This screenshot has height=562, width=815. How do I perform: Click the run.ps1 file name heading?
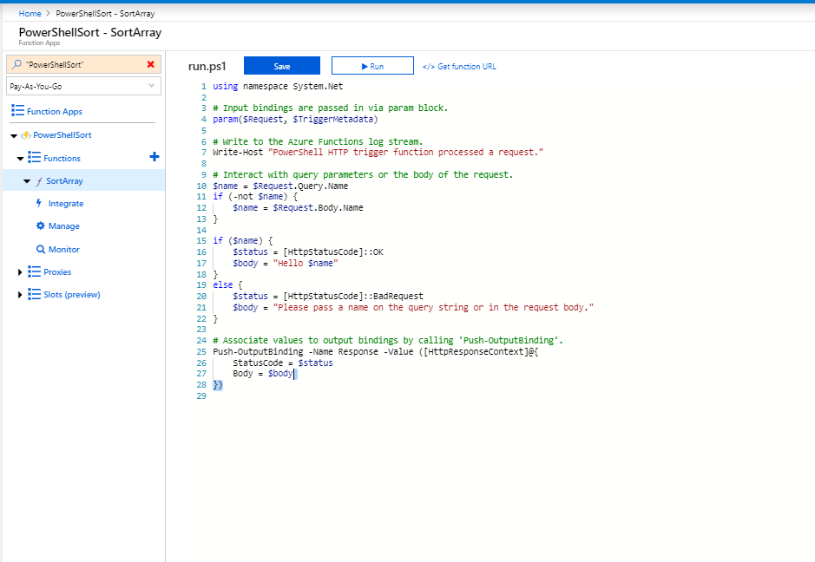point(207,67)
